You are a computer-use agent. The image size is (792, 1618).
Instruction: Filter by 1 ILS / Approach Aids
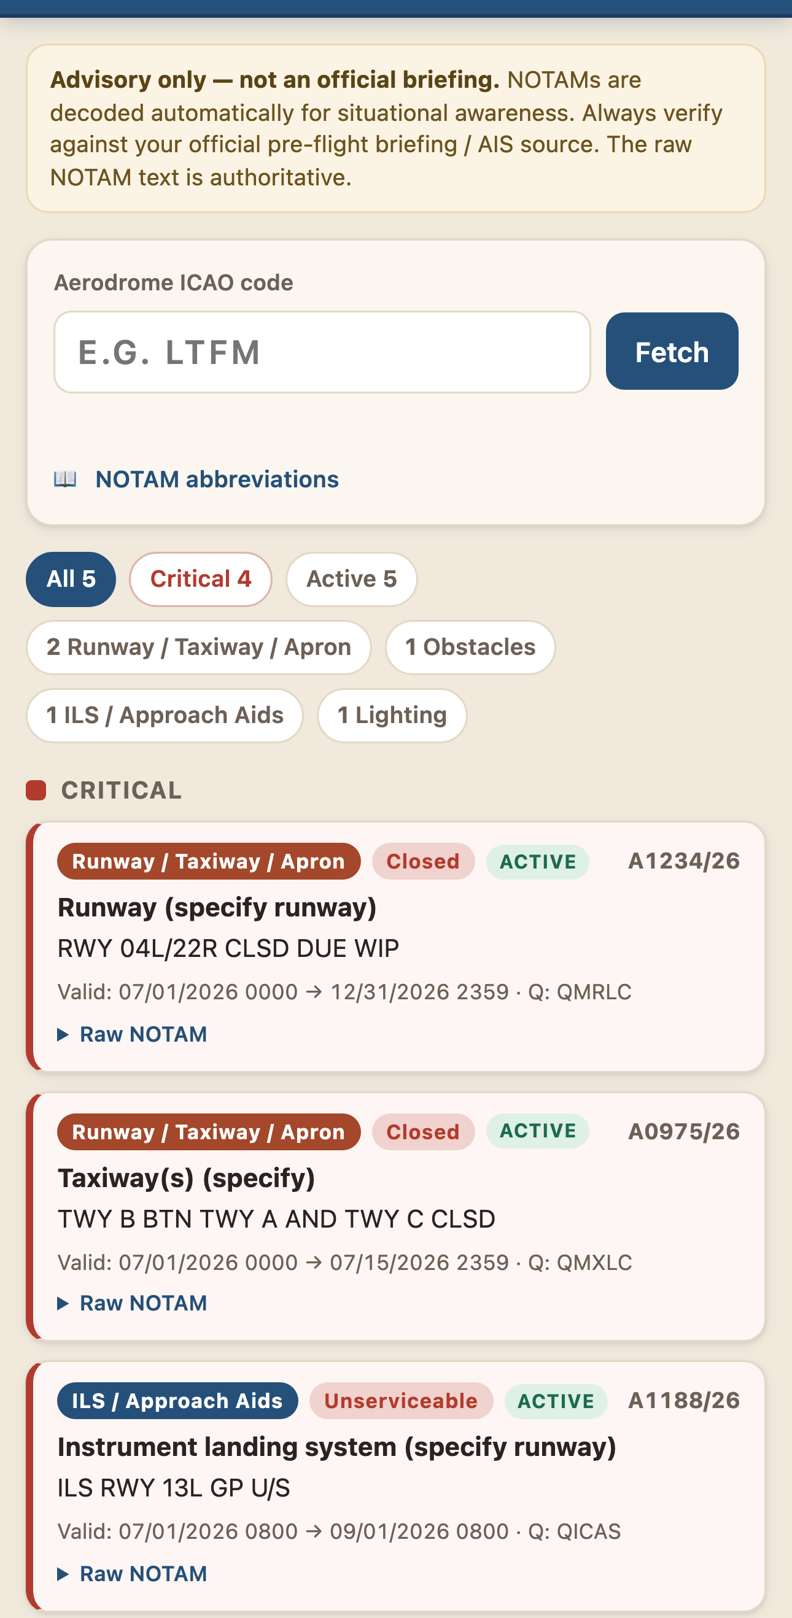(165, 716)
